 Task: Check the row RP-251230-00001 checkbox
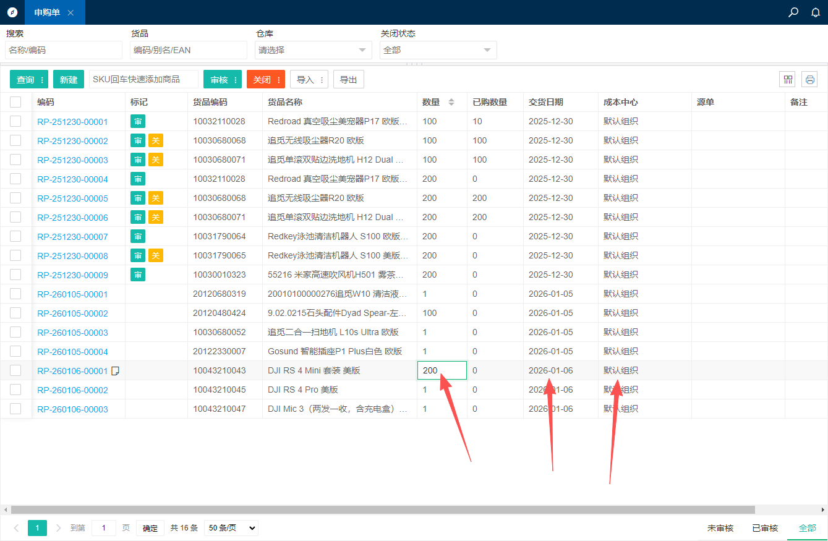(15, 121)
